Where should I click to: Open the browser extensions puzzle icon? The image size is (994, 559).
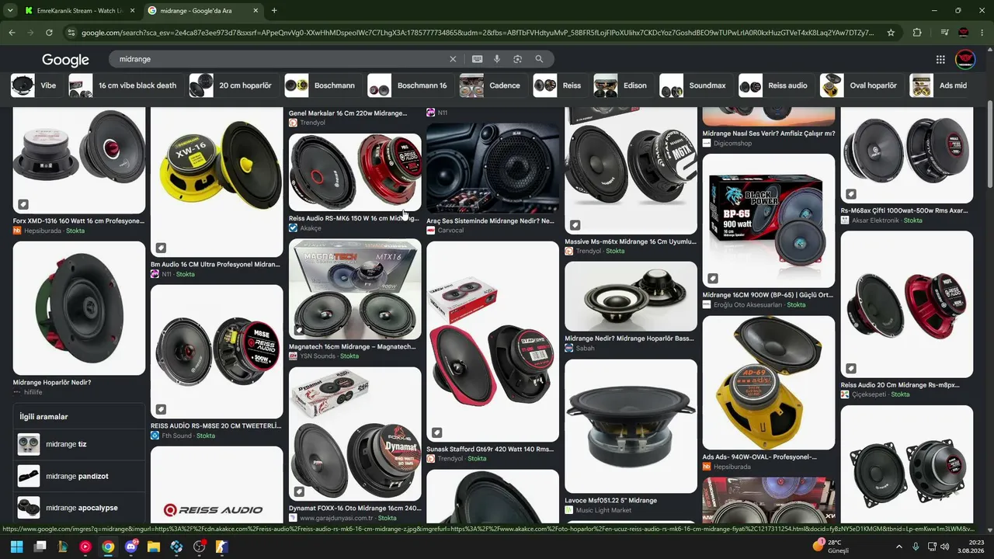[917, 33]
